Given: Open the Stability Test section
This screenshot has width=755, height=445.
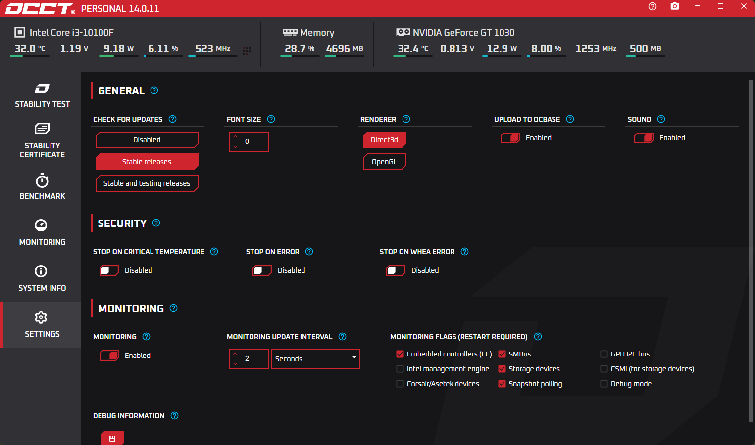Looking at the screenshot, I should [42, 96].
